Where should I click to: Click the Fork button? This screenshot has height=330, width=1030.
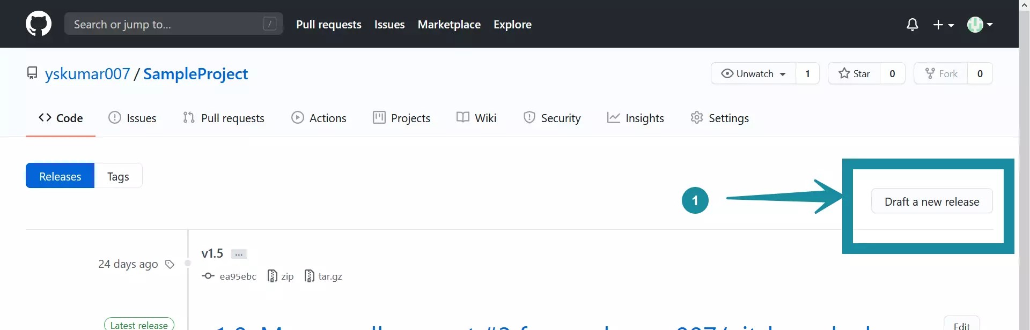pyautogui.click(x=941, y=73)
